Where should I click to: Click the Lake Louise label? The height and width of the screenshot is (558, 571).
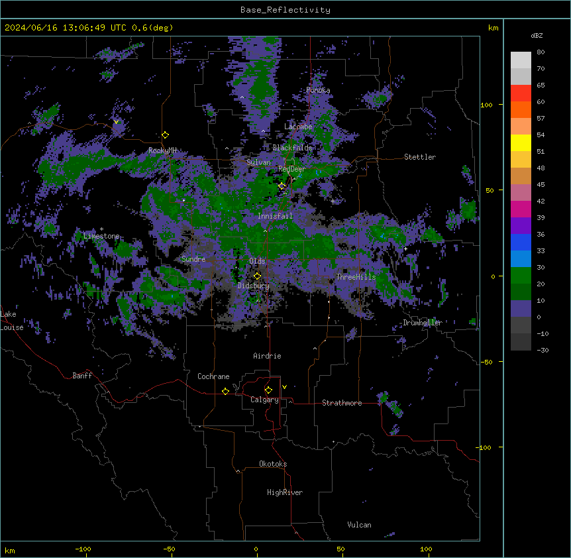click(12, 321)
